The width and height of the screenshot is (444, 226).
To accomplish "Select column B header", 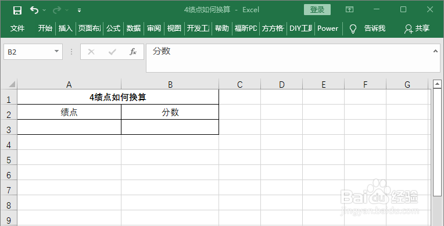I will tap(170, 84).
